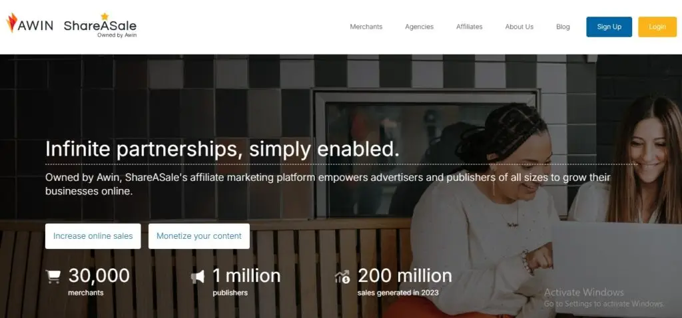Go to the Affiliates page
The image size is (682, 318).
470,27
